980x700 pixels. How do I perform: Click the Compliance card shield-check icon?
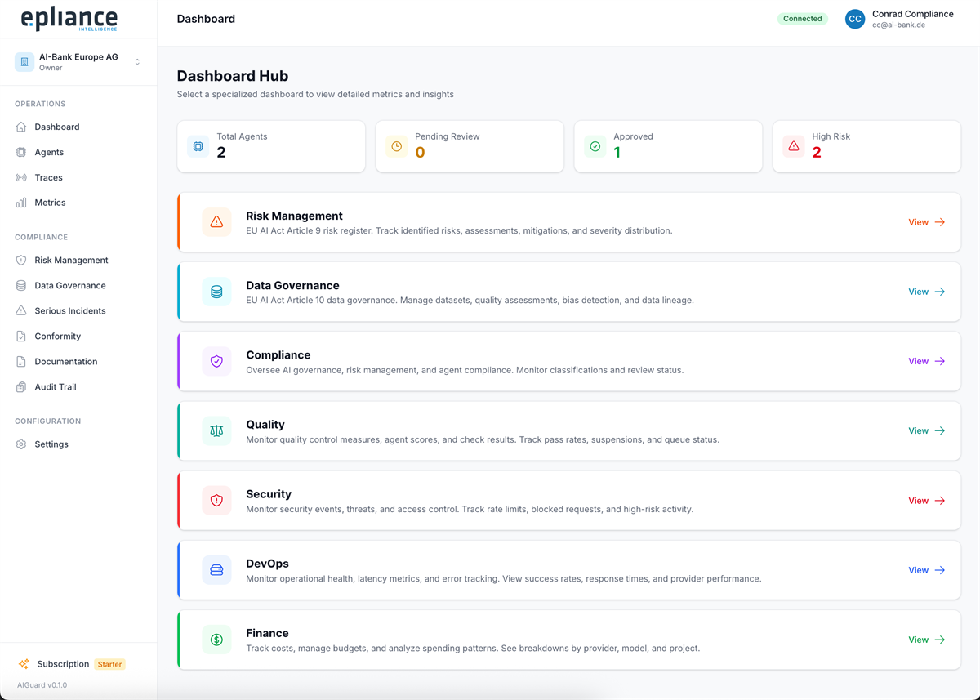click(x=216, y=361)
